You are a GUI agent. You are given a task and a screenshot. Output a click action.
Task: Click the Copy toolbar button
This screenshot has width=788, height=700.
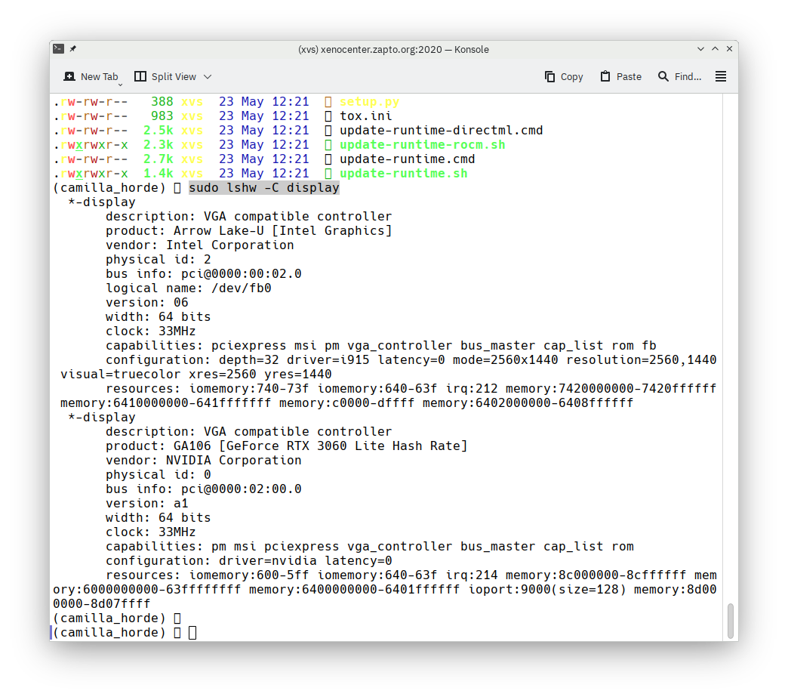(564, 76)
